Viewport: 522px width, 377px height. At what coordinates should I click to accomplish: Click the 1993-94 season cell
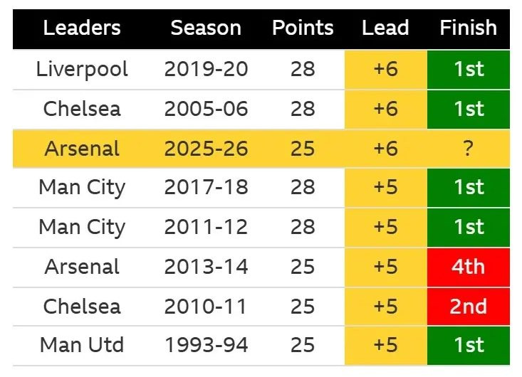tap(206, 345)
